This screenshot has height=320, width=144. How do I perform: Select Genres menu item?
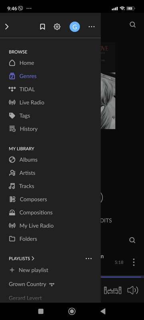pos(28,76)
